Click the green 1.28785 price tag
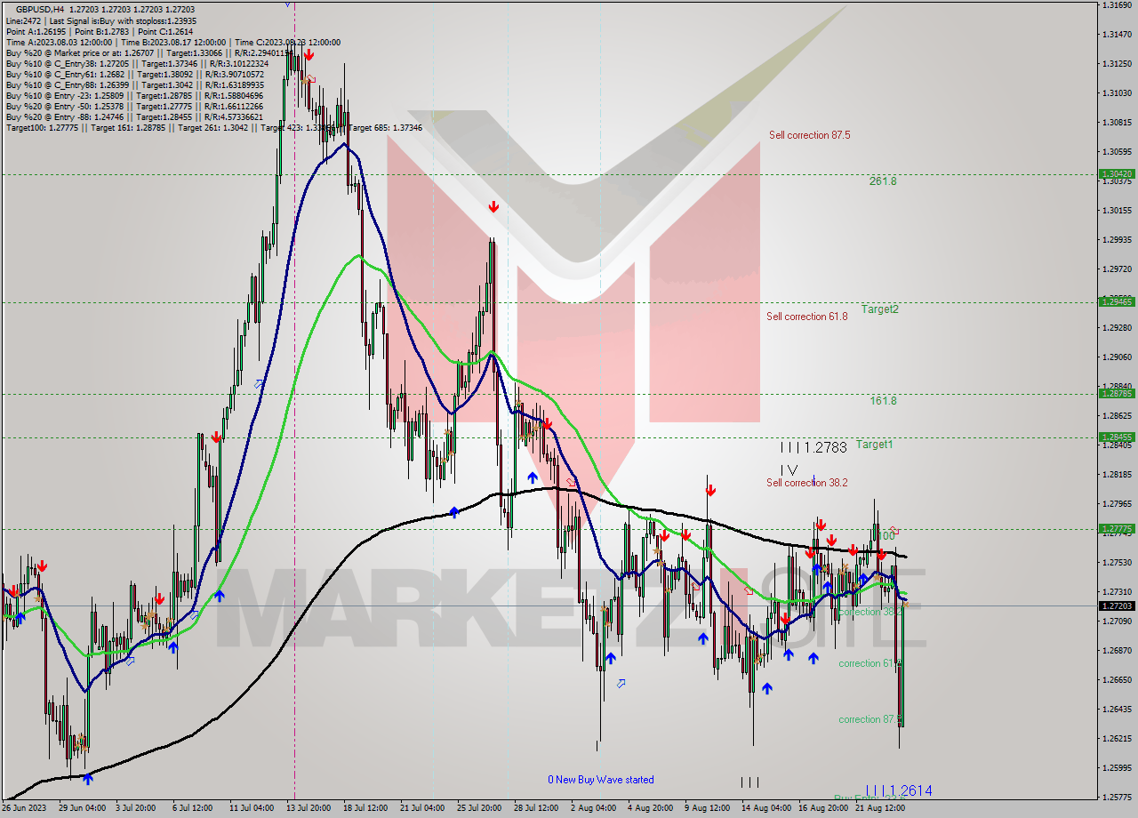1138x818 pixels. tap(1117, 394)
